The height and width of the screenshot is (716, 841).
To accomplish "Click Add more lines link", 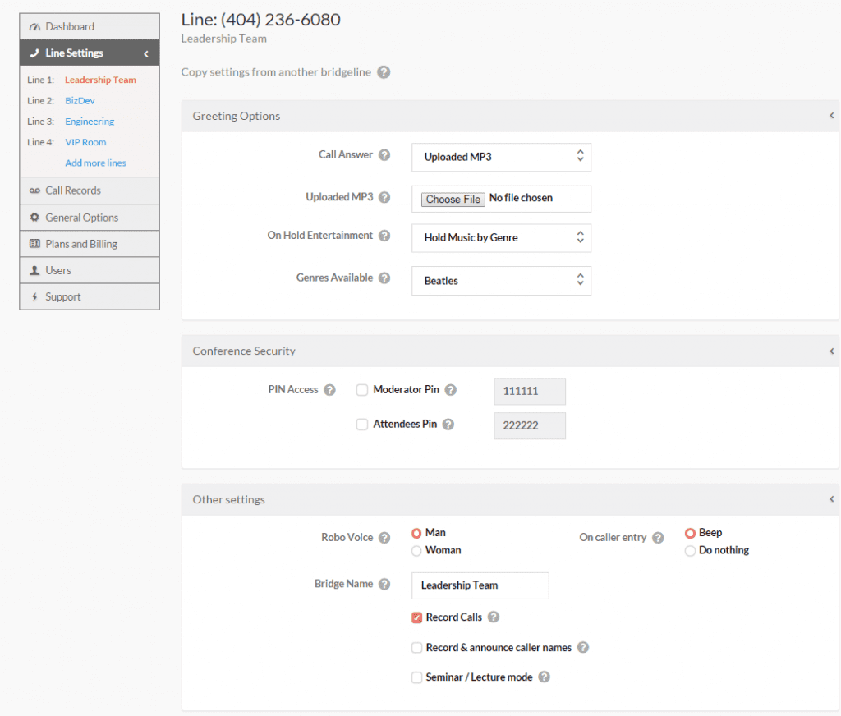I will (95, 163).
